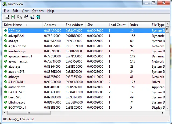Click address 0x88B6D000 in ataport.SYS row

click(x=53, y=72)
